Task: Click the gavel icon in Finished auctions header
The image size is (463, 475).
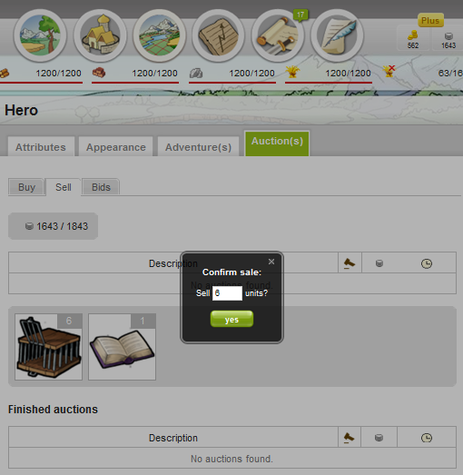Action: click(349, 438)
